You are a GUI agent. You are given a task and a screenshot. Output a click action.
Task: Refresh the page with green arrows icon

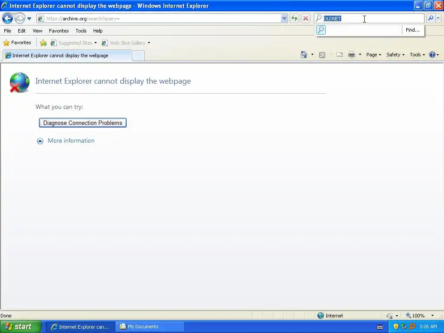[x=294, y=18]
